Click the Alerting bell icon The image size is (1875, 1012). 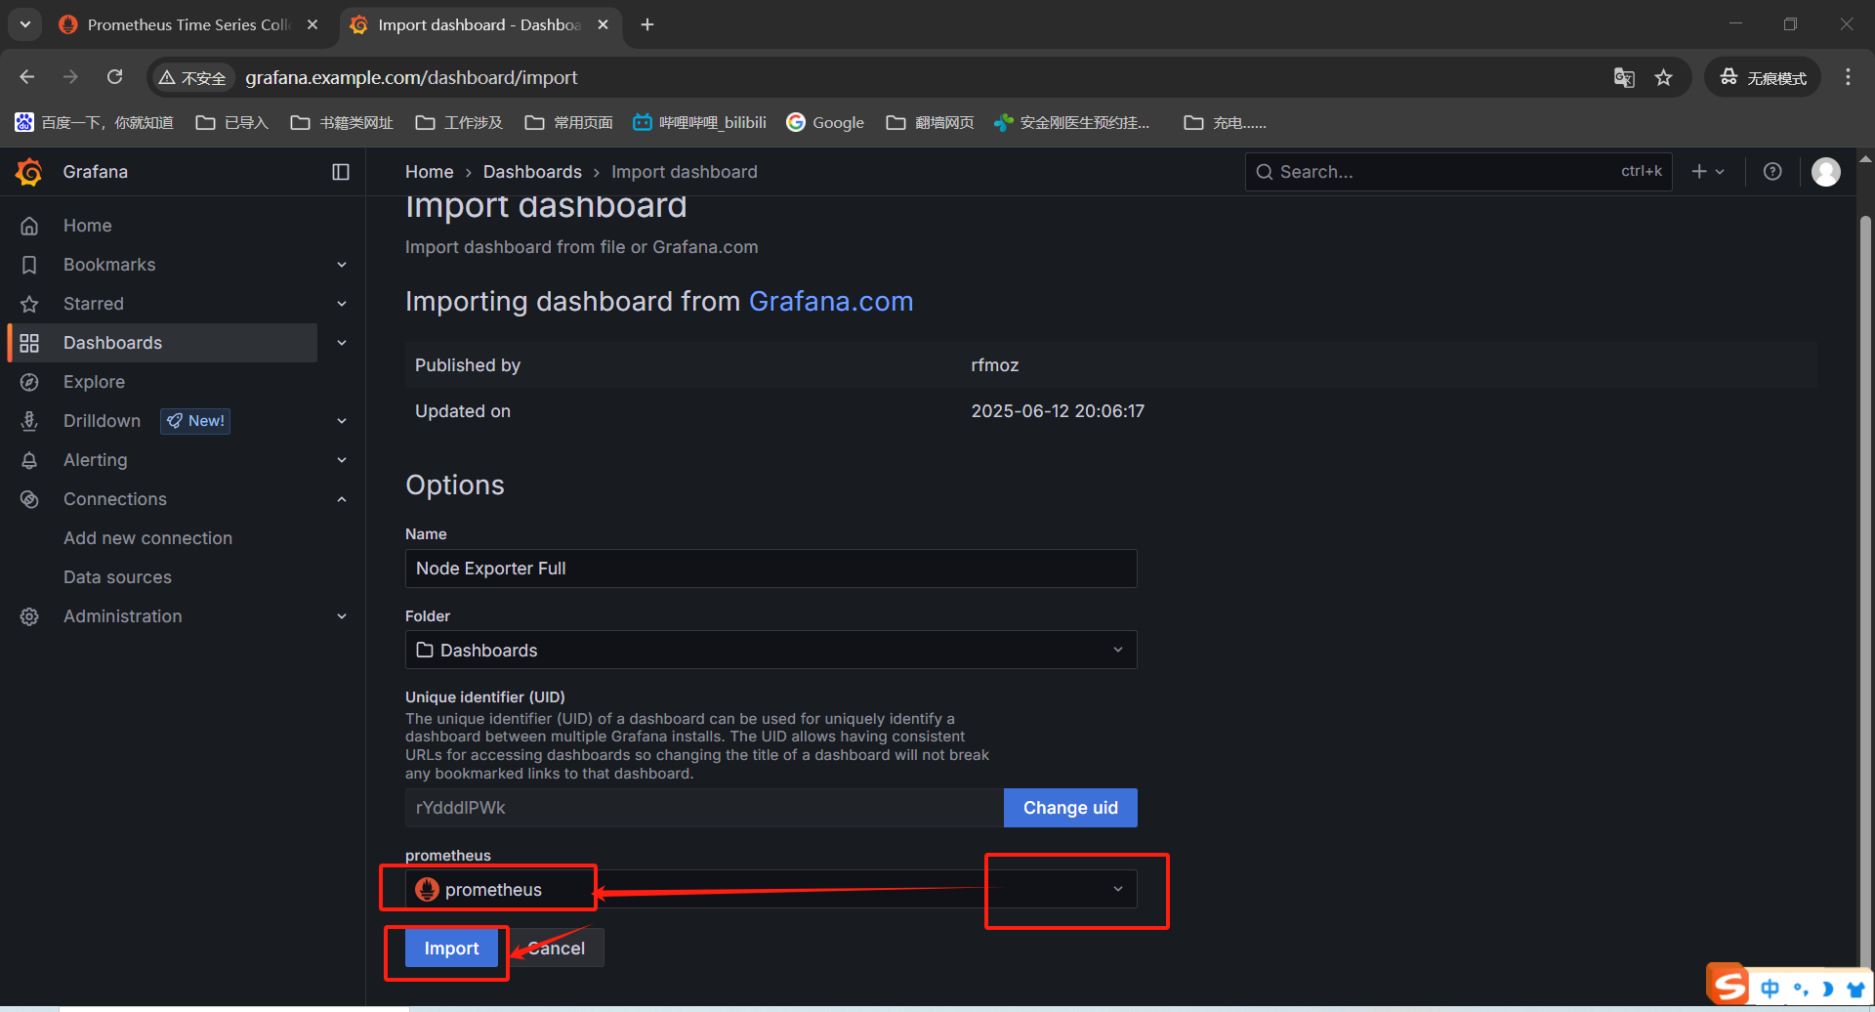click(x=29, y=460)
